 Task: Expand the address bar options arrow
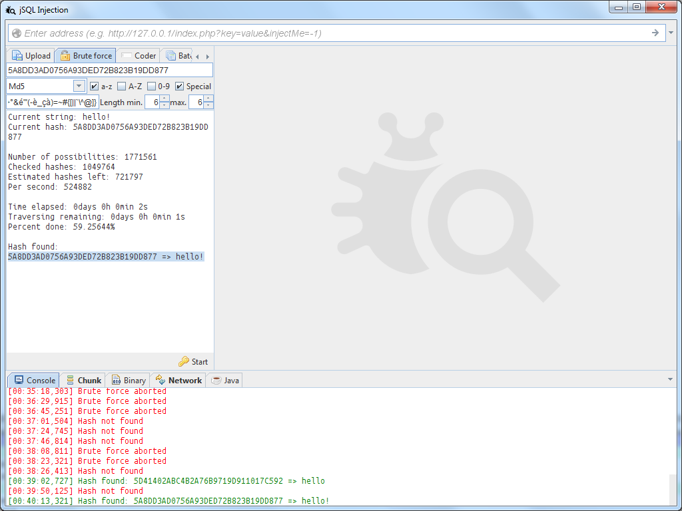click(x=671, y=33)
